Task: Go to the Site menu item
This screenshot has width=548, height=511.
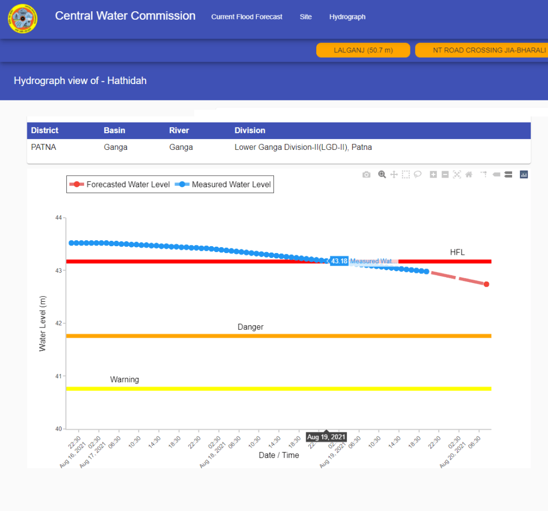Action: pos(306,17)
